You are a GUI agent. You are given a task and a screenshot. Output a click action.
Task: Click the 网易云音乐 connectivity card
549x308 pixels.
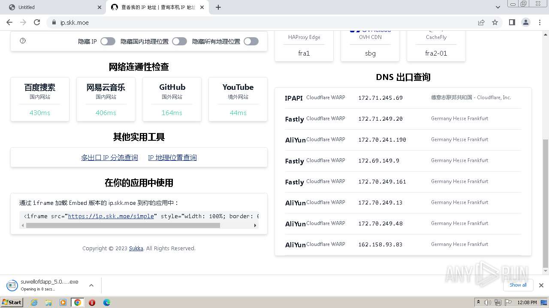(x=106, y=99)
